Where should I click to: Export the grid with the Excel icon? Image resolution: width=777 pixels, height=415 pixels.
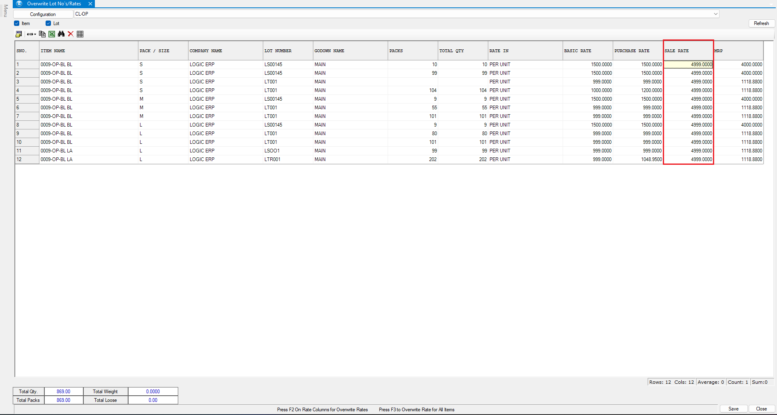(x=52, y=34)
